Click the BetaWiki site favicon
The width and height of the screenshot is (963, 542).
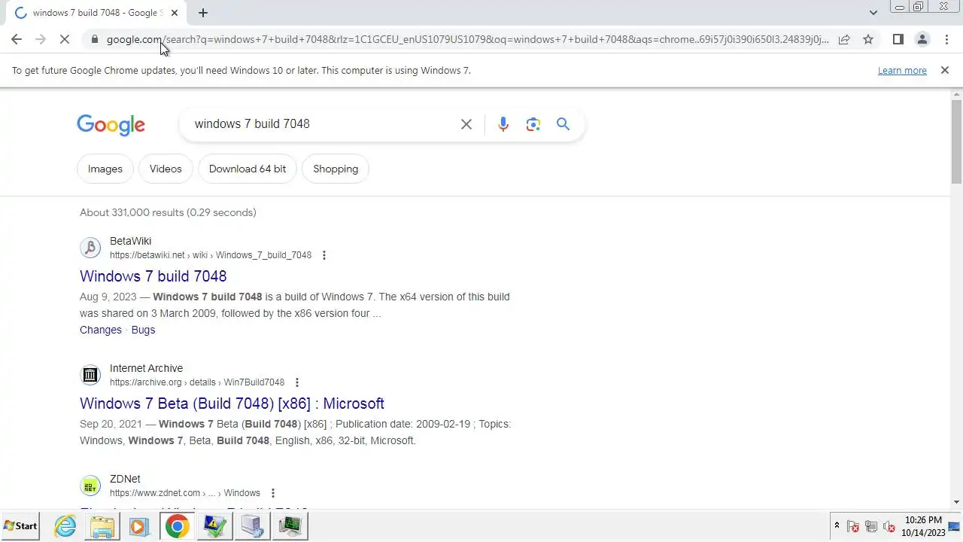[x=90, y=248]
